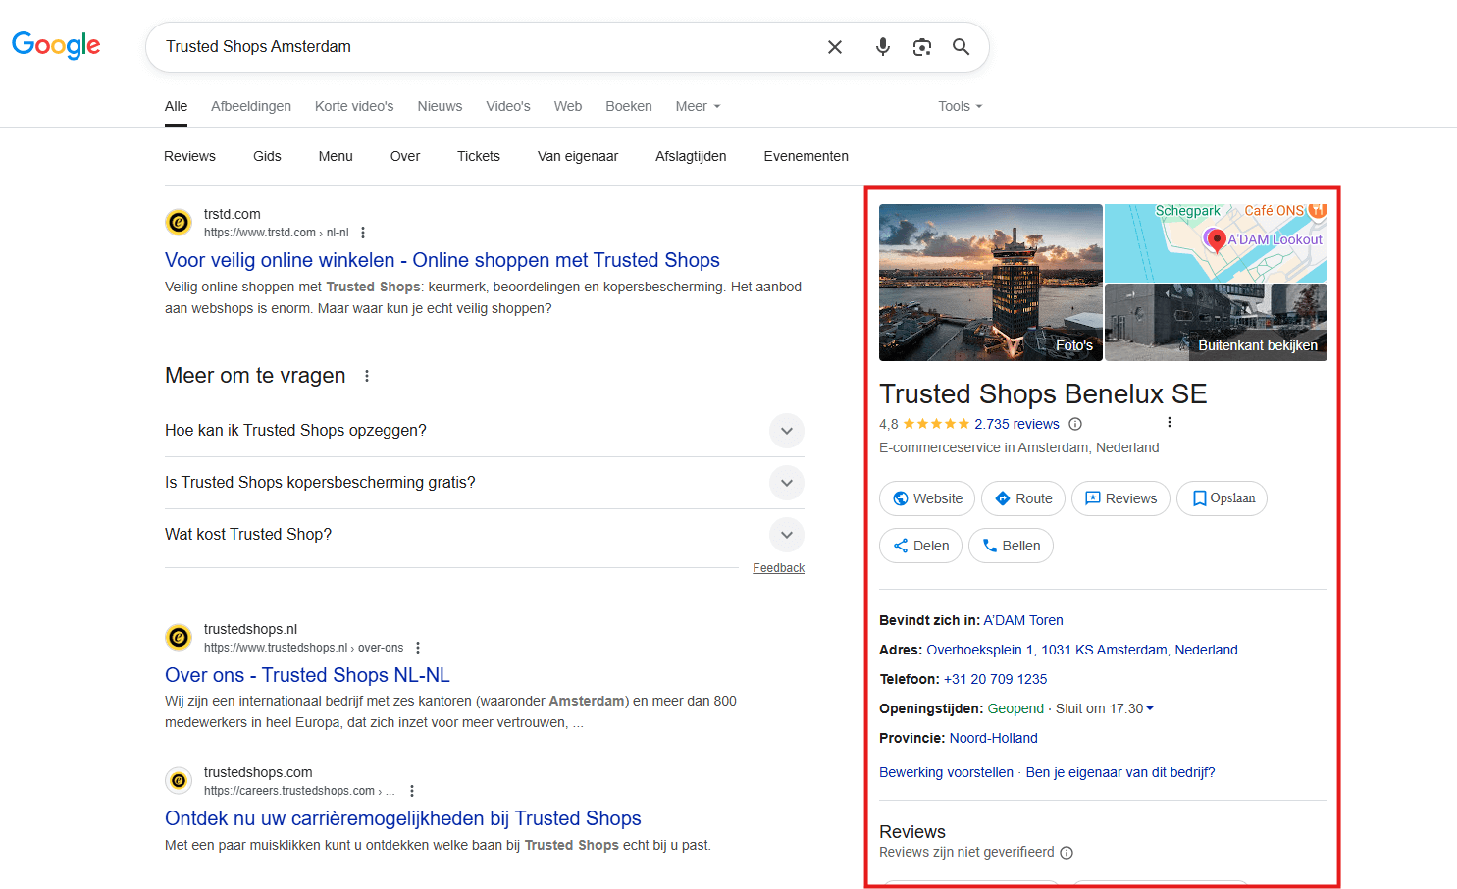Open reviews info icon beside 2.735 reviews
The image size is (1457, 889).
[1075, 424]
